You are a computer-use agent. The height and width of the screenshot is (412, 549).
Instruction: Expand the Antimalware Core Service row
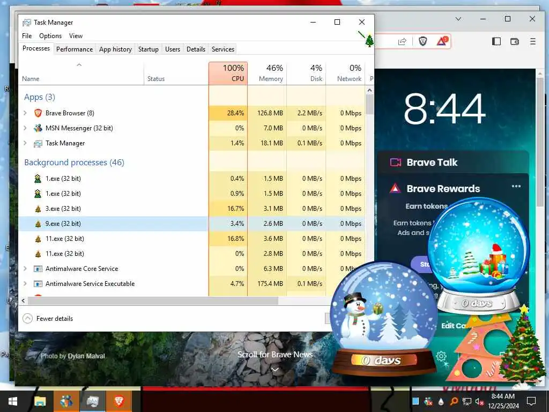pyautogui.click(x=25, y=269)
